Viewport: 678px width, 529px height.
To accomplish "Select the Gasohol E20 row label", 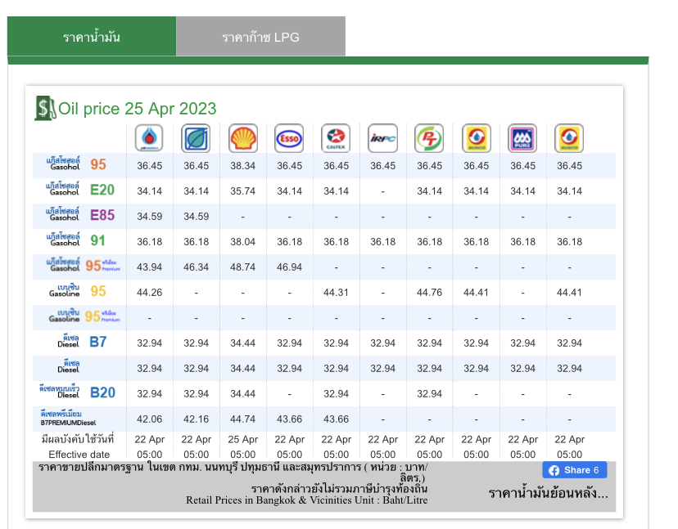I will 80,190.
